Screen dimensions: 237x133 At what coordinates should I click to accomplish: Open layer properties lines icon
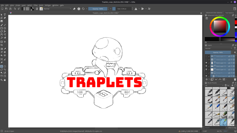[224, 79]
